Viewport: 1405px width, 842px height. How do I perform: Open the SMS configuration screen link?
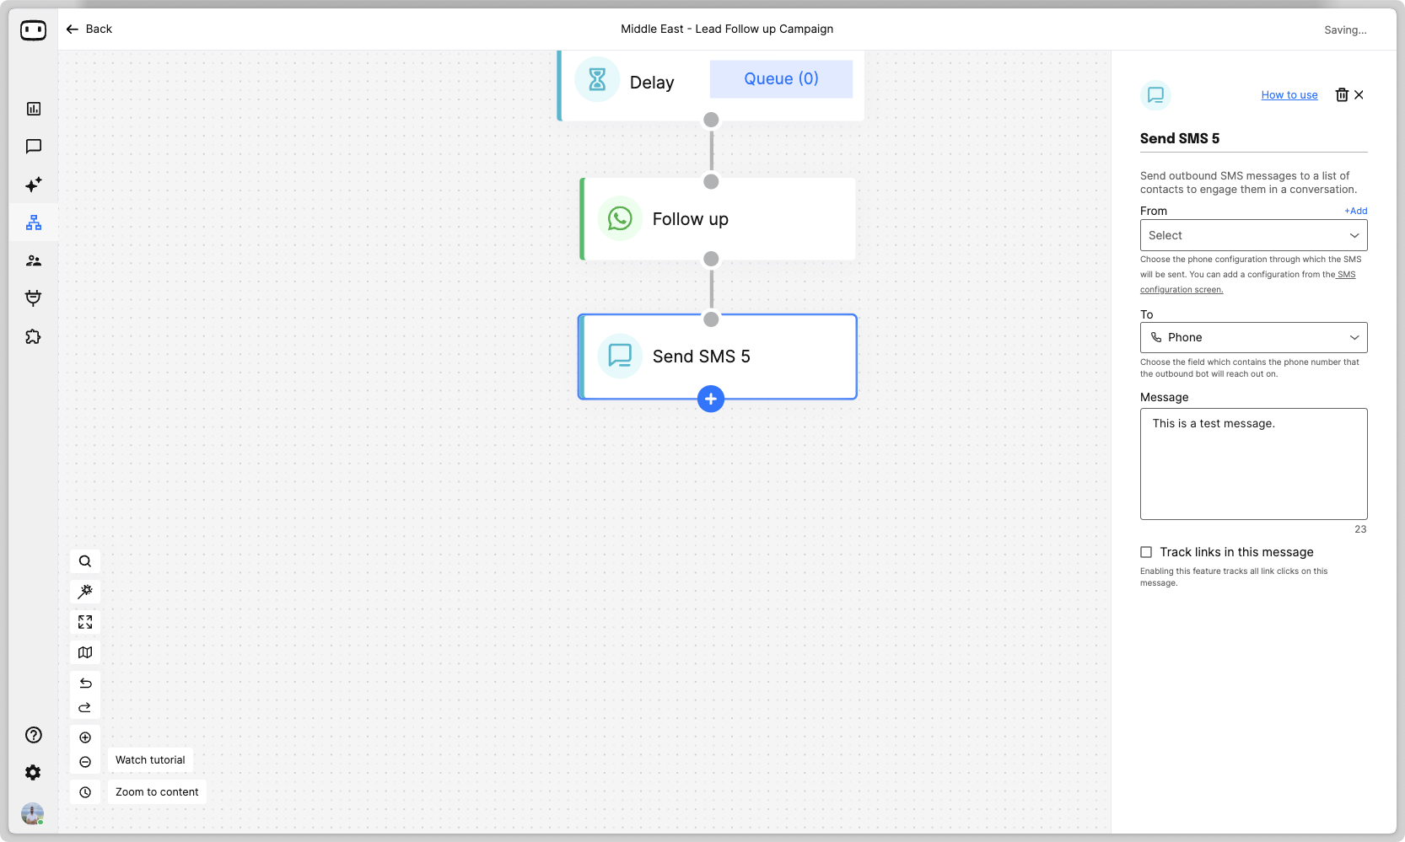1181,289
